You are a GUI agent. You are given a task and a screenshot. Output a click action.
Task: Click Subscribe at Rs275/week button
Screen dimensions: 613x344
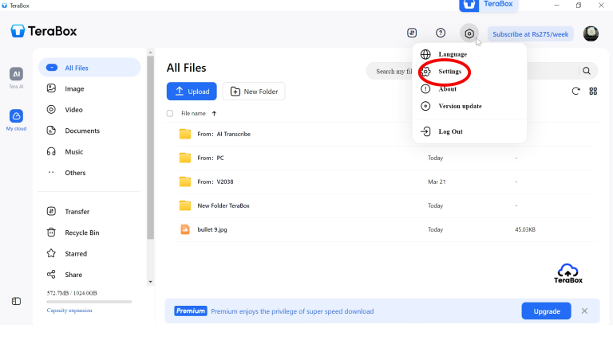click(x=531, y=34)
